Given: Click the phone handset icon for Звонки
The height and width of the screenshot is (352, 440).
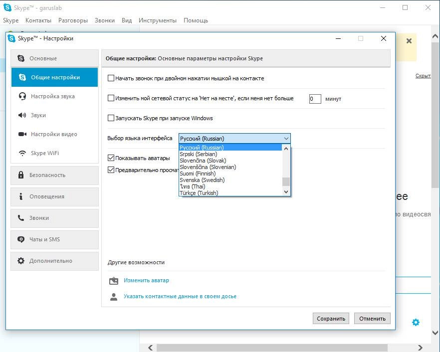Looking at the screenshot, I should tap(21, 218).
